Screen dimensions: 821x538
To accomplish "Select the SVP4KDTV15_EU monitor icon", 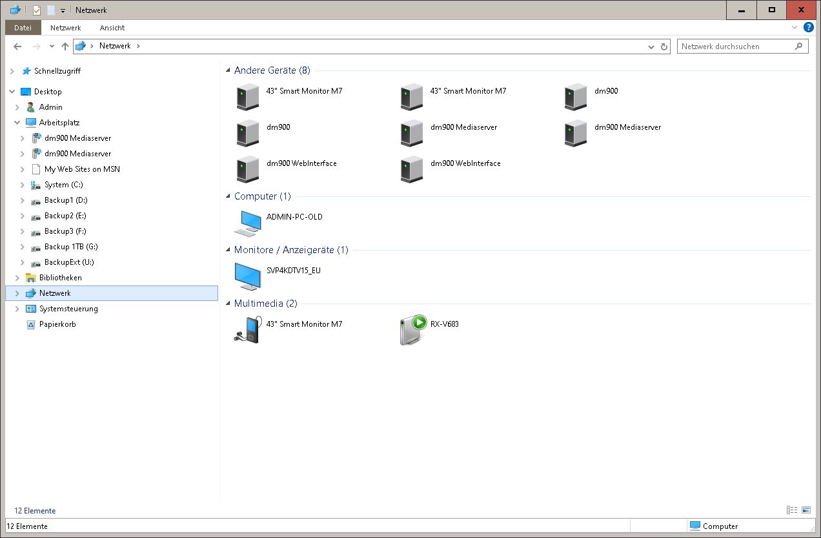I will 248,277.
